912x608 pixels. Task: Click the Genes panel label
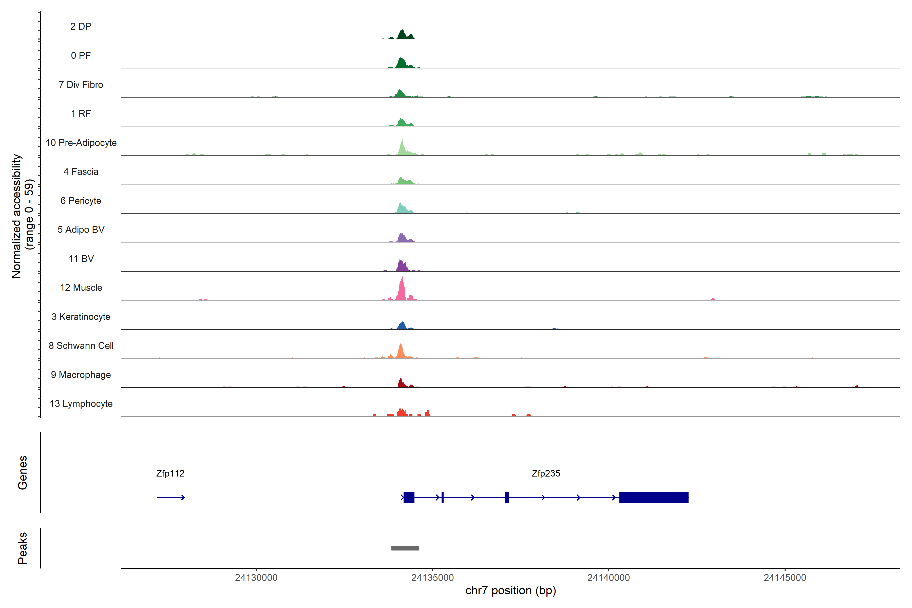pos(23,473)
